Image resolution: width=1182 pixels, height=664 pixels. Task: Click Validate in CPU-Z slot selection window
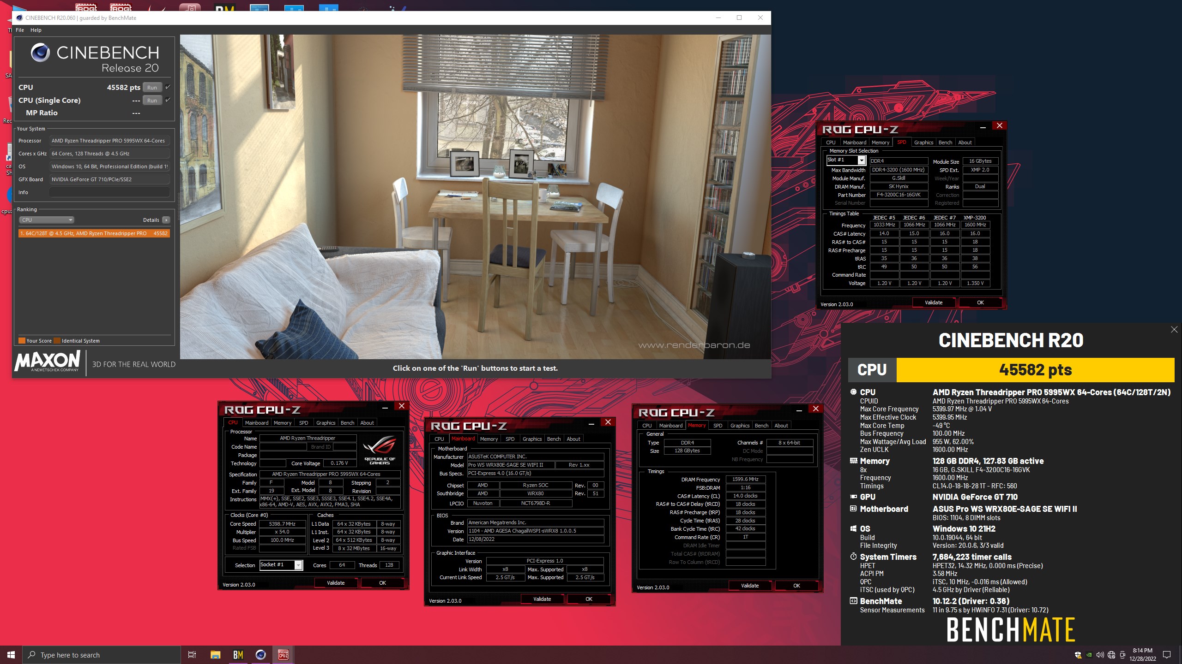coord(934,302)
